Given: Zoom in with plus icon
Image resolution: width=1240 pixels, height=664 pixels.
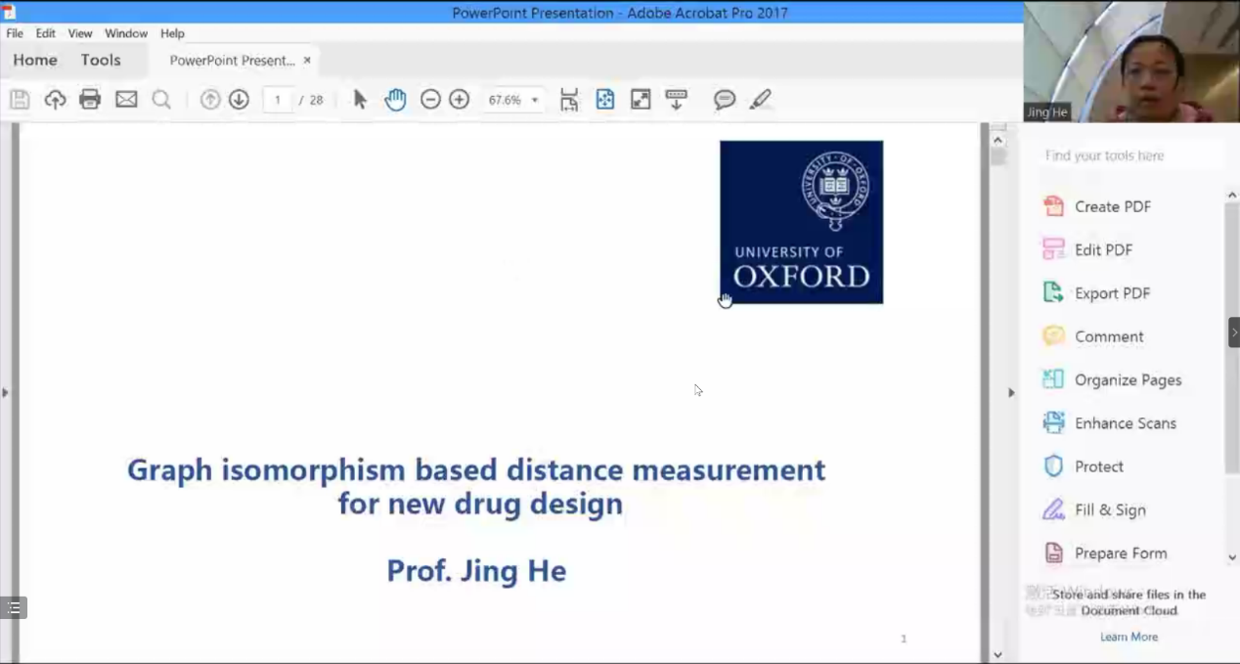Looking at the screenshot, I should pos(460,99).
